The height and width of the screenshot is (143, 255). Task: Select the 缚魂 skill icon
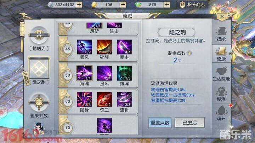click(x=124, y=73)
